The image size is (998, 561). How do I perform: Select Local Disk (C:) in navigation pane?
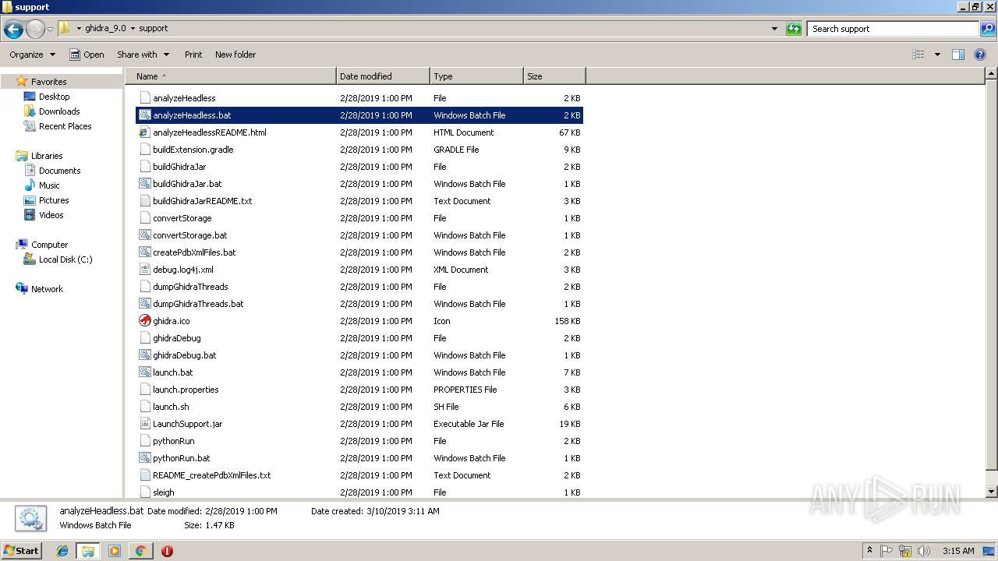click(x=65, y=259)
